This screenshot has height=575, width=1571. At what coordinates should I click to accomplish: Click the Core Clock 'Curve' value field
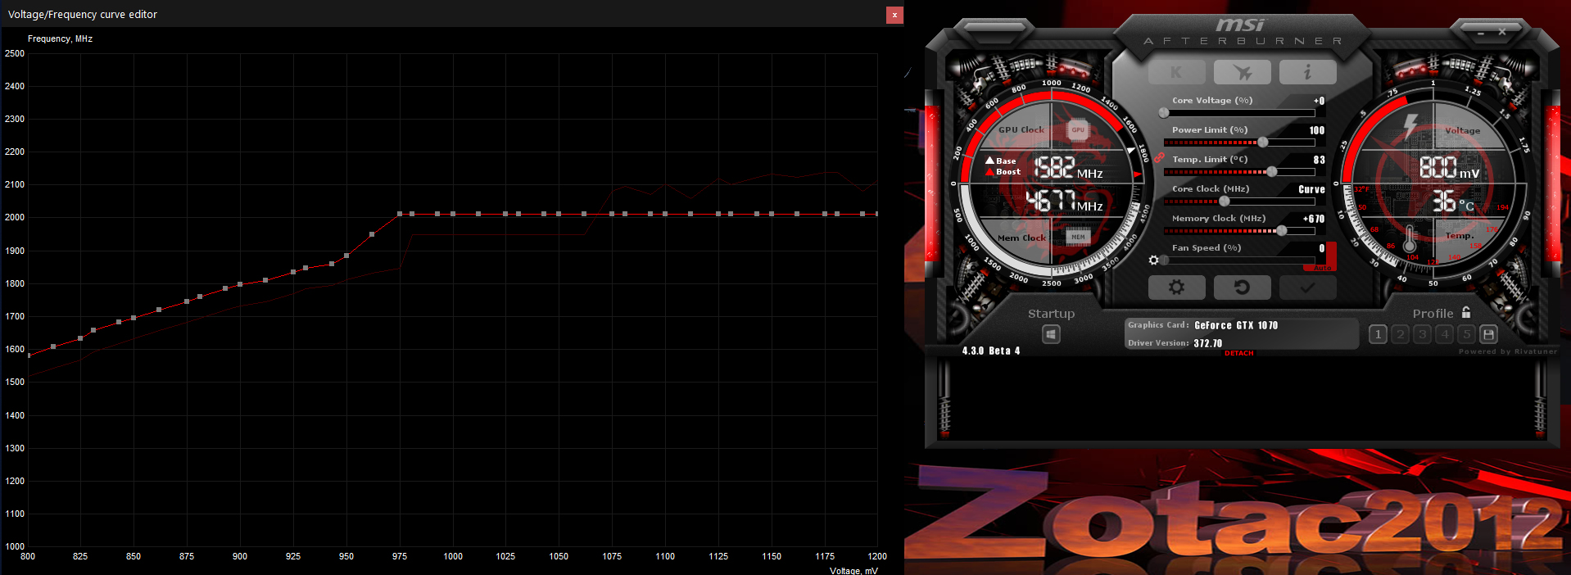[x=1311, y=189]
